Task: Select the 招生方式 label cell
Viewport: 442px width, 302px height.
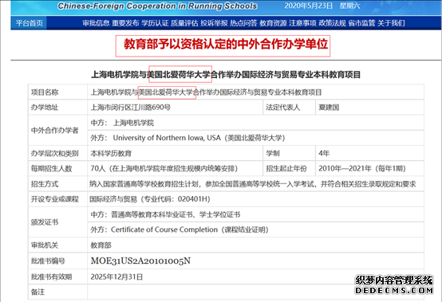Action: [57, 184]
